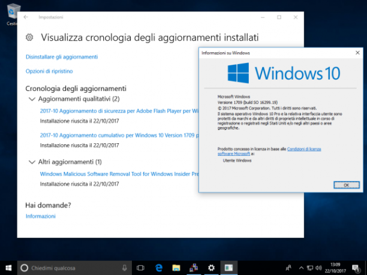Close the Informazioni su Windows dialog

click(x=357, y=53)
